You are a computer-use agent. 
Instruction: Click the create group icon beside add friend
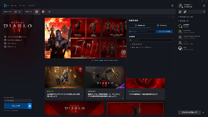point(185,12)
